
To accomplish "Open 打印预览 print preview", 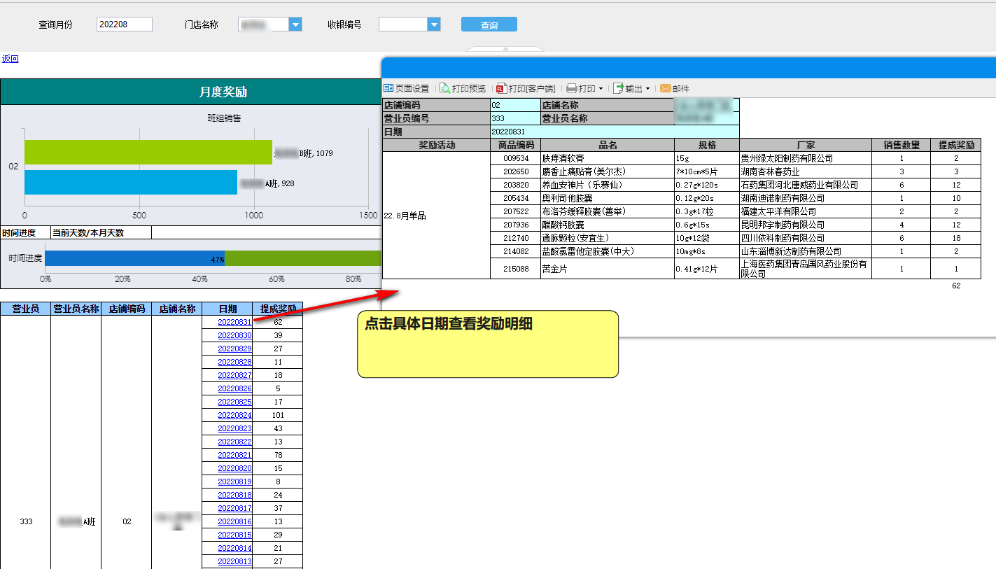I will 463,89.
